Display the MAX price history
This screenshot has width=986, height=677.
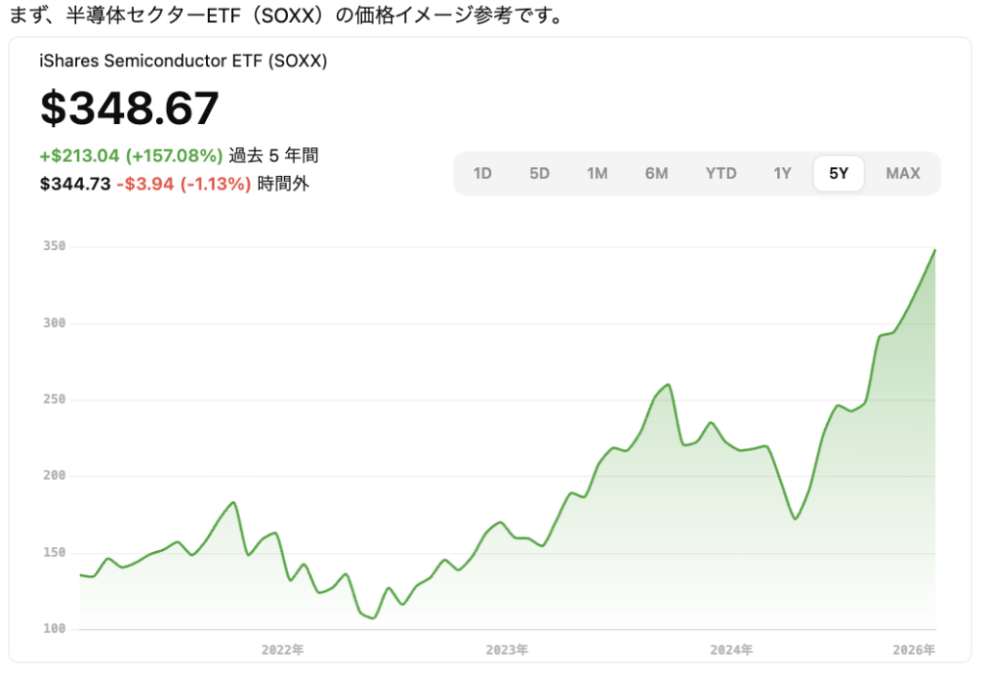pyautogui.click(x=902, y=173)
